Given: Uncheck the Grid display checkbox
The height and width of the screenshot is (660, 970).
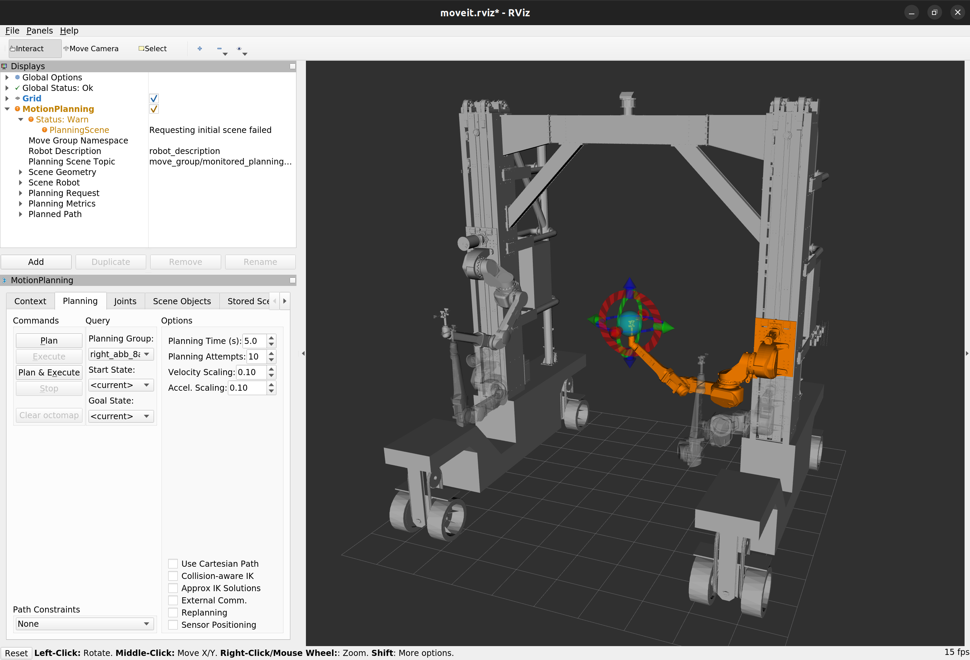Looking at the screenshot, I should pyautogui.click(x=154, y=98).
